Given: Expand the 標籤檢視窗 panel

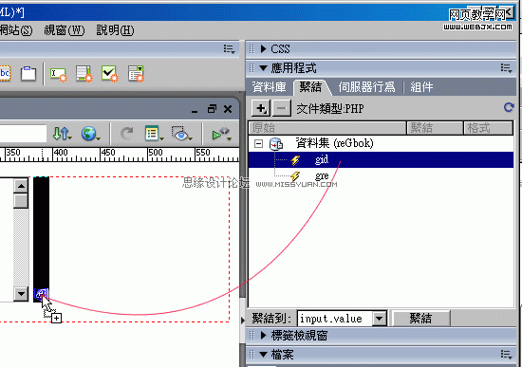Looking at the screenshot, I should coord(263,335).
